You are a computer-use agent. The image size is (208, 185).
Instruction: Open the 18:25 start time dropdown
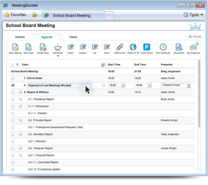123,86
